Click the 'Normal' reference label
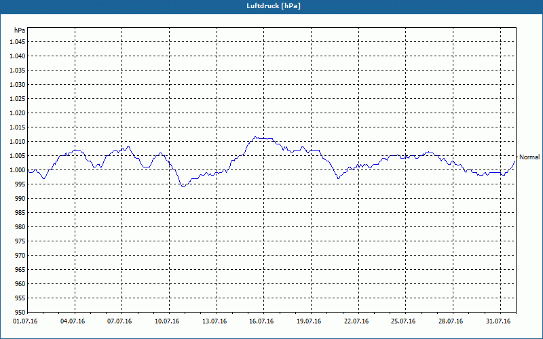The image size is (543, 339). pos(529,157)
